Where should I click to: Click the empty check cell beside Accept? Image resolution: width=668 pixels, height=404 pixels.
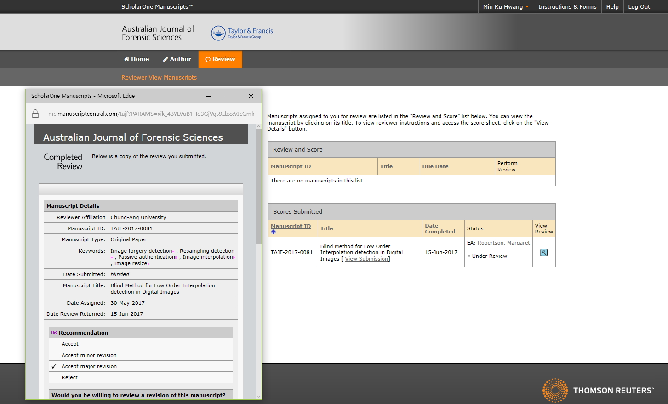[x=54, y=344]
